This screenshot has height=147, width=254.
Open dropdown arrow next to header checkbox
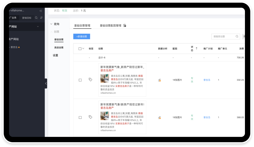(83, 48)
